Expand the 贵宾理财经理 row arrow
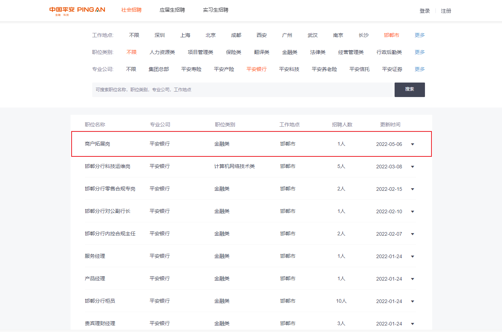 pos(412,324)
